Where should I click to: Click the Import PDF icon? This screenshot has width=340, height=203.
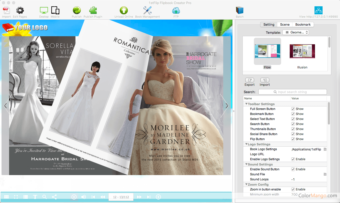(x=6, y=11)
